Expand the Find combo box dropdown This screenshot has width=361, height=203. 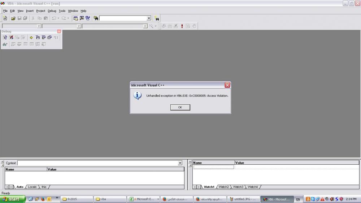[149, 18]
